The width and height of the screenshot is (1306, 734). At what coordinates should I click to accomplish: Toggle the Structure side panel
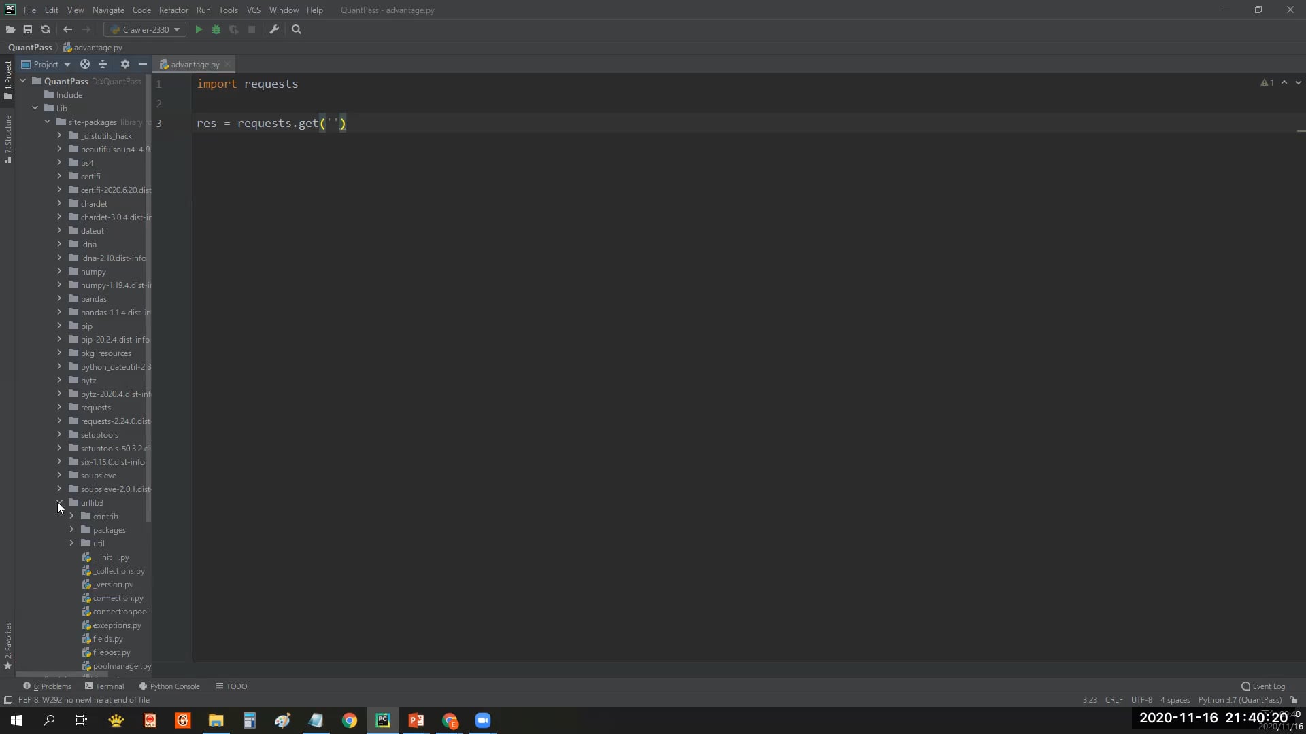[8, 139]
